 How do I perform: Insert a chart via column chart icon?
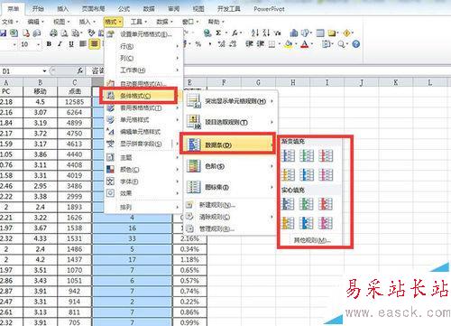(x=294, y=33)
